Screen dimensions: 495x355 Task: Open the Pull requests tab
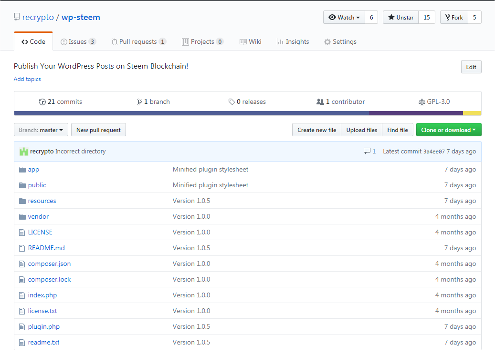coord(138,41)
